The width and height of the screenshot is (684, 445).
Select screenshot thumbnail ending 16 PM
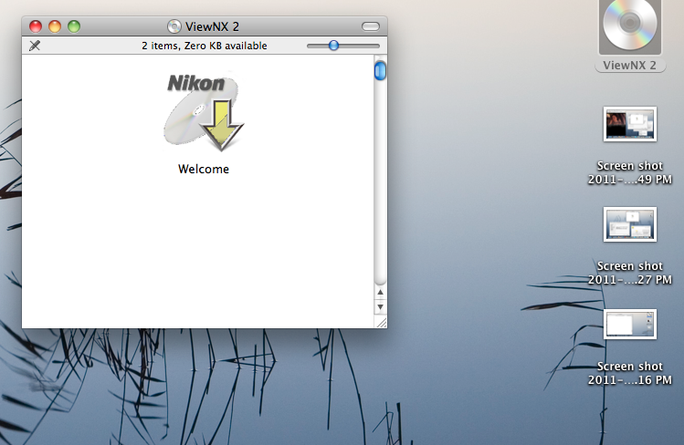pos(630,325)
